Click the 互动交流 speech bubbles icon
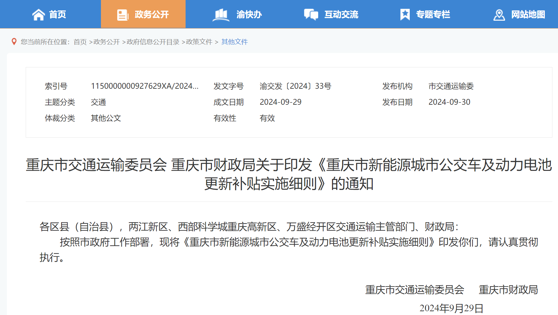Viewport: 558px width, 315px height. click(311, 15)
